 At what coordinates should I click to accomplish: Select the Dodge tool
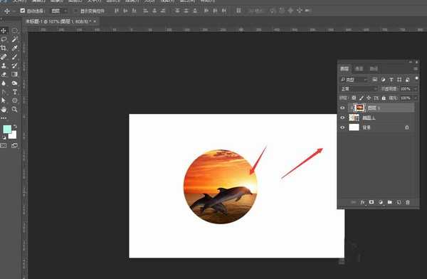(x=15, y=83)
